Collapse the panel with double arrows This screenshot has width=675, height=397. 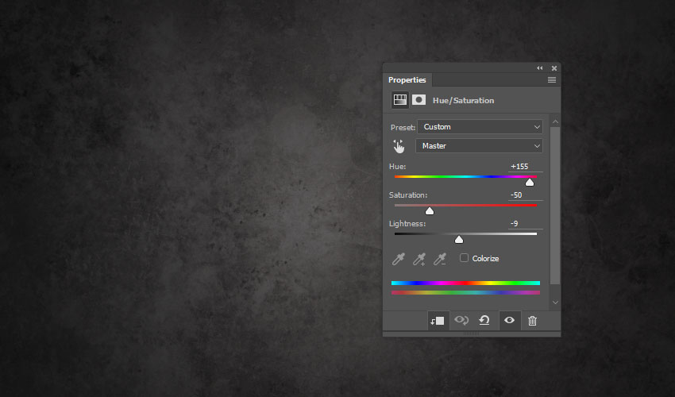[x=540, y=68]
